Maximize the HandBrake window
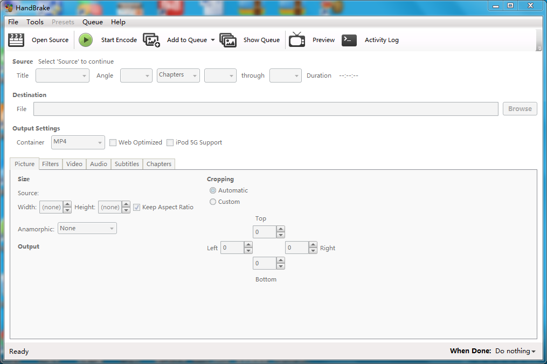The image size is (547, 364). [x=510, y=5]
